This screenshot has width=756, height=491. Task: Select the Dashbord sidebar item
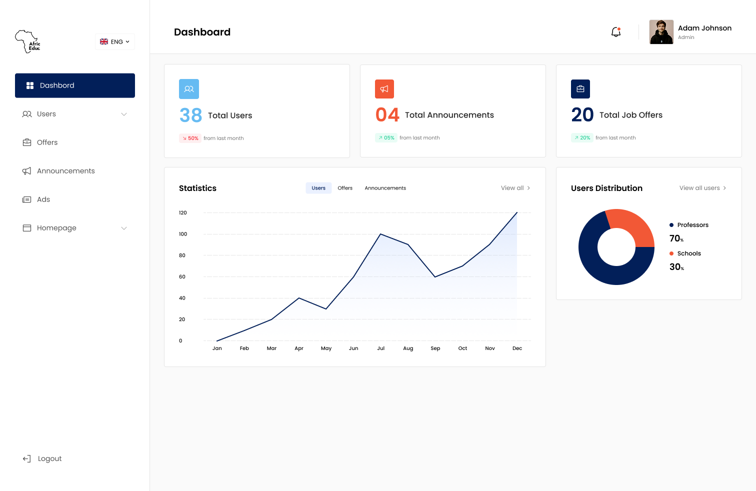click(75, 85)
